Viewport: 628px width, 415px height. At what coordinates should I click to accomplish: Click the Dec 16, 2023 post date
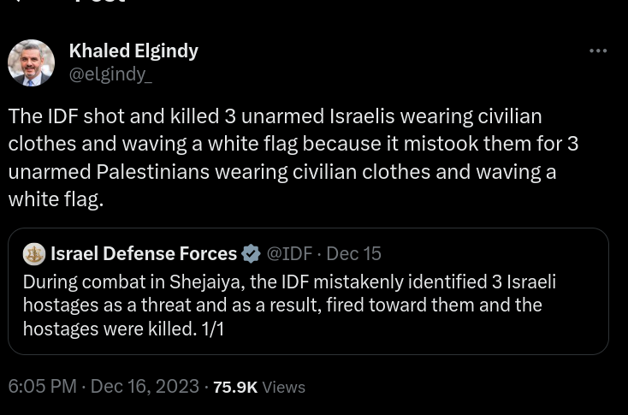[x=145, y=387]
